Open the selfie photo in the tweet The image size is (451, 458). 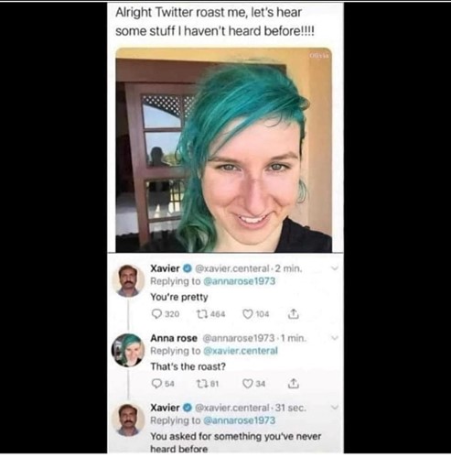tap(224, 150)
